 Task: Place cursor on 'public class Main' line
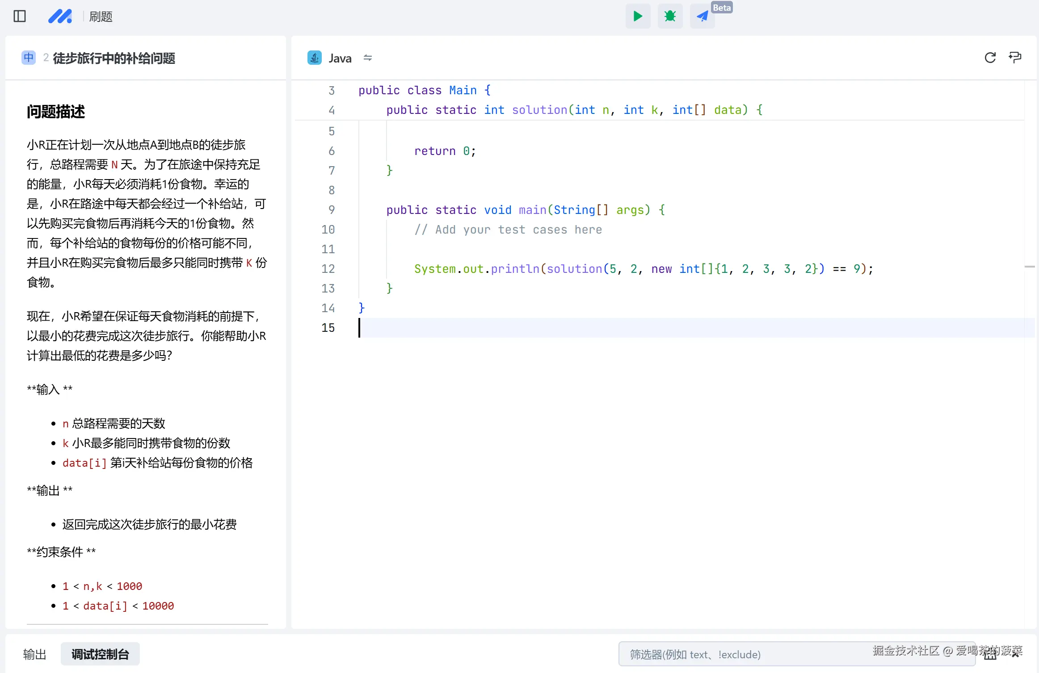pyautogui.click(x=425, y=90)
